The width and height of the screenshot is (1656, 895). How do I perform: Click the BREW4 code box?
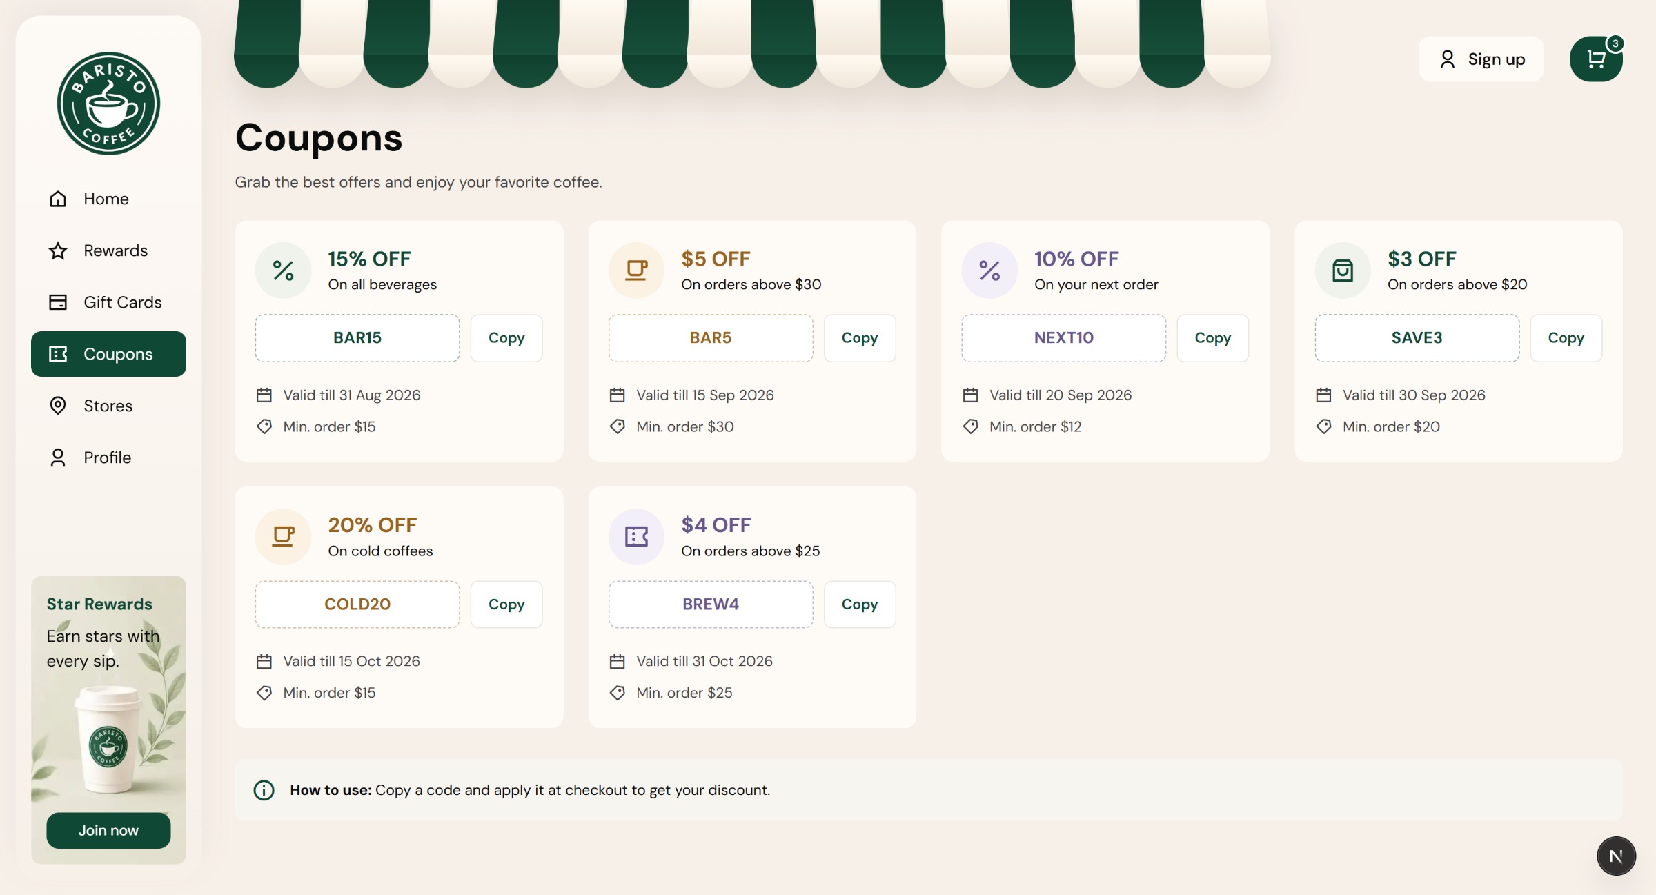click(x=711, y=604)
